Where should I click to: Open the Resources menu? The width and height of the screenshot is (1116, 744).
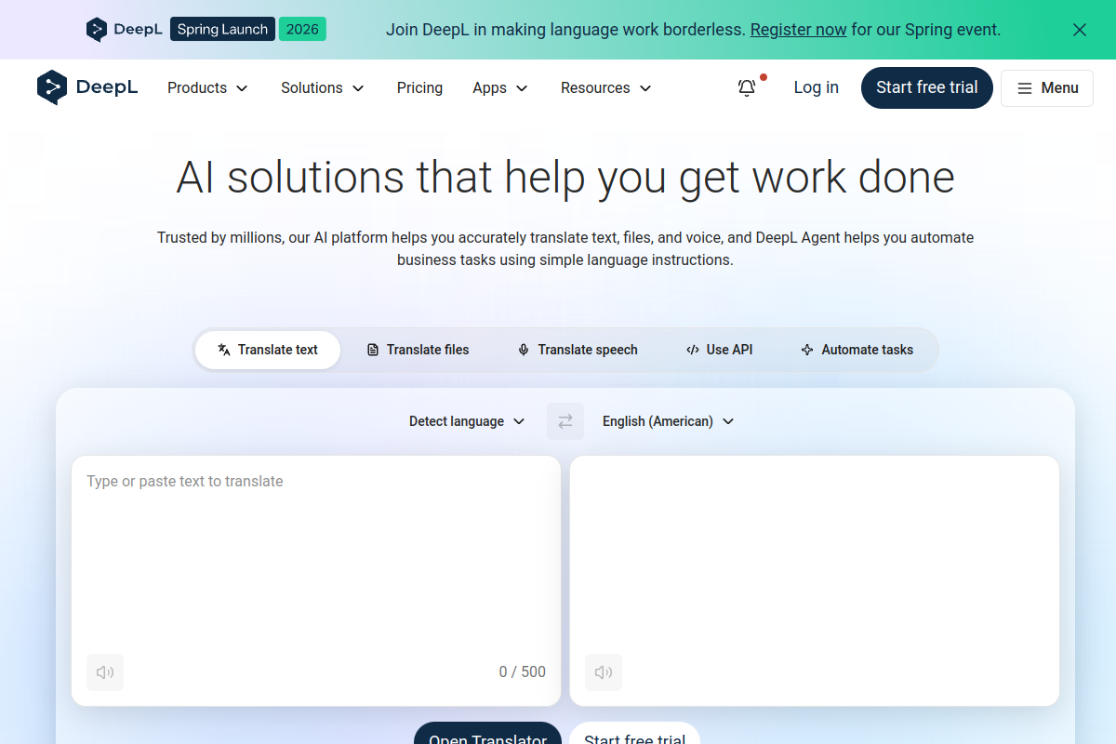tap(604, 87)
